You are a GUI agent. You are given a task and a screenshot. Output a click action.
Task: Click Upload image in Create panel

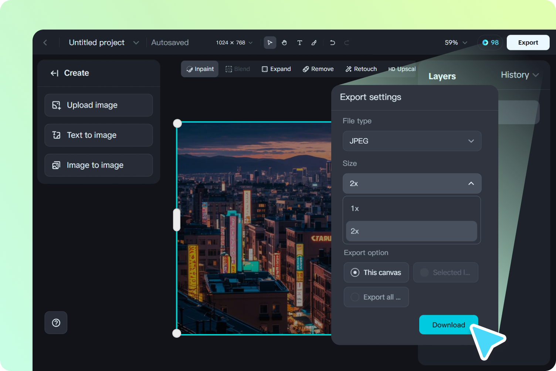point(98,105)
